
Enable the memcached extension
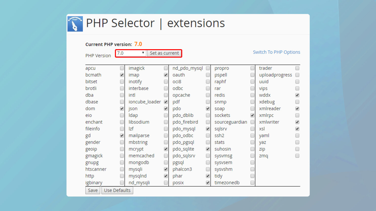166,155
